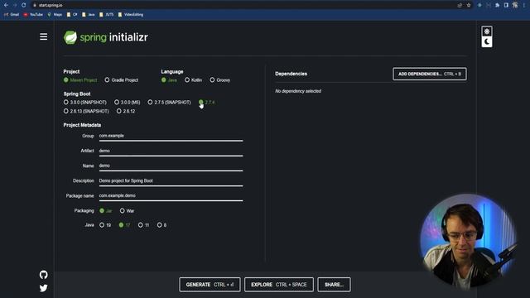The image size is (530, 298).
Task: Click the Spring Initializr logo
Action: click(106, 37)
